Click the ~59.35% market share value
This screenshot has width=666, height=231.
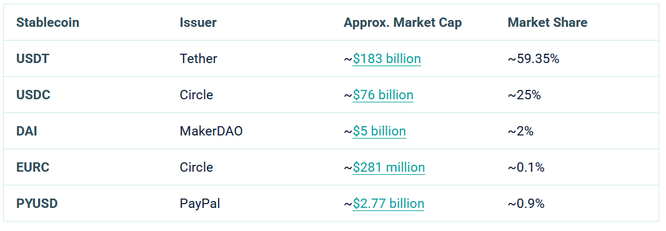click(533, 59)
